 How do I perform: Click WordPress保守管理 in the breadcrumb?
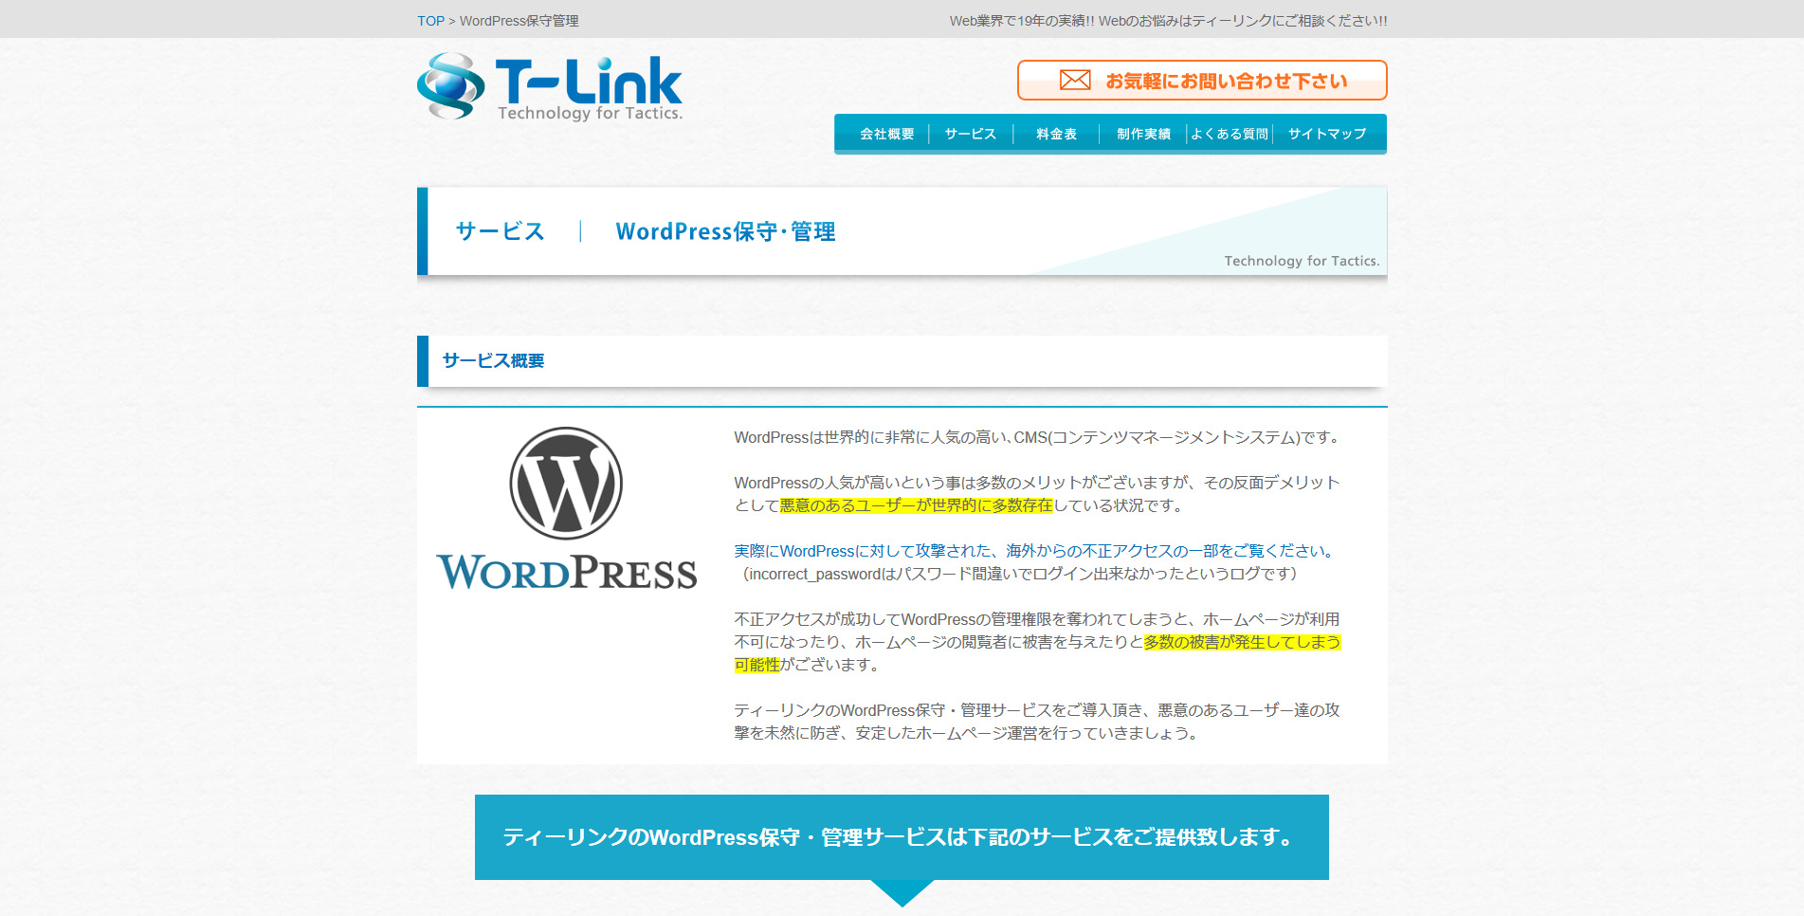point(519,21)
